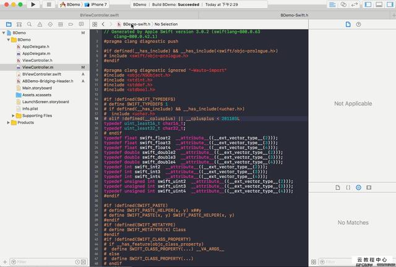The width and height of the screenshot is (396, 267).
Task: Select ViewController.m in navigator
Action: point(38,67)
